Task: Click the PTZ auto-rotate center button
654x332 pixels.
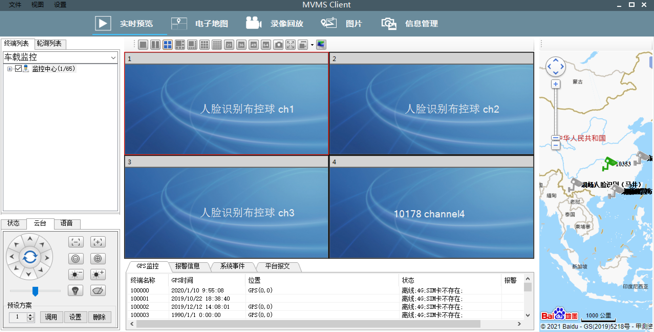Action: pyautogui.click(x=30, y=257)
